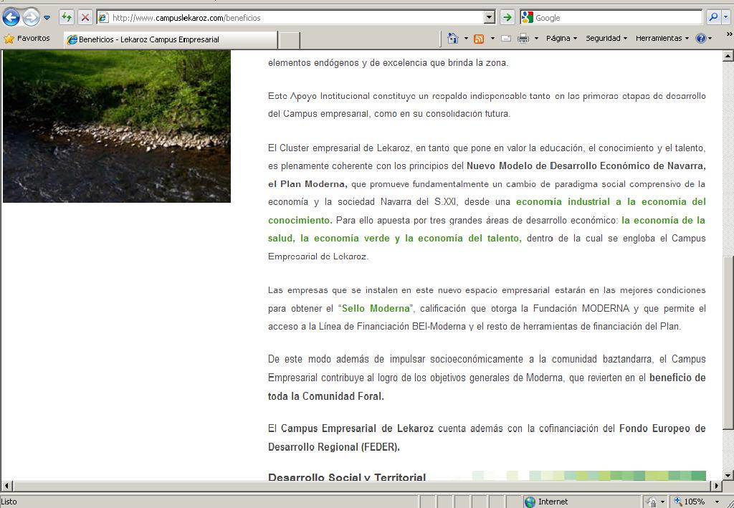Click the security lock icon in status bar

point(651,502)
